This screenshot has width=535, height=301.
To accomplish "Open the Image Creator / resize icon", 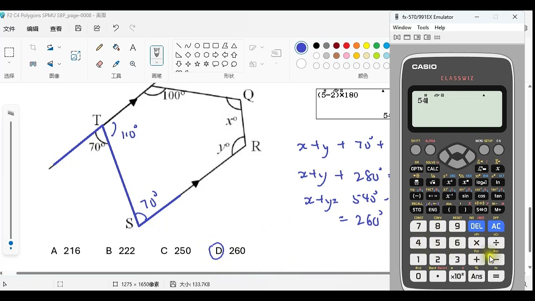I will [76, 56].
